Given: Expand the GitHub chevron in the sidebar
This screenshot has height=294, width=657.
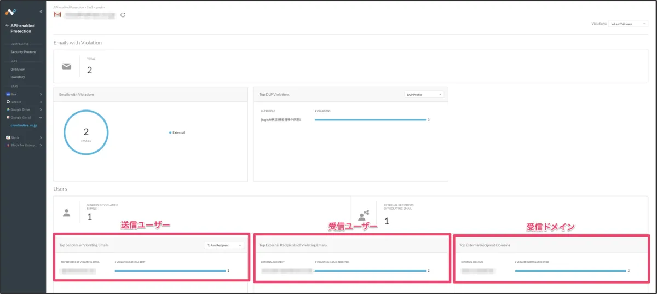Looking at the screenshot, I should pyautogui.click(x=41, y=102).
